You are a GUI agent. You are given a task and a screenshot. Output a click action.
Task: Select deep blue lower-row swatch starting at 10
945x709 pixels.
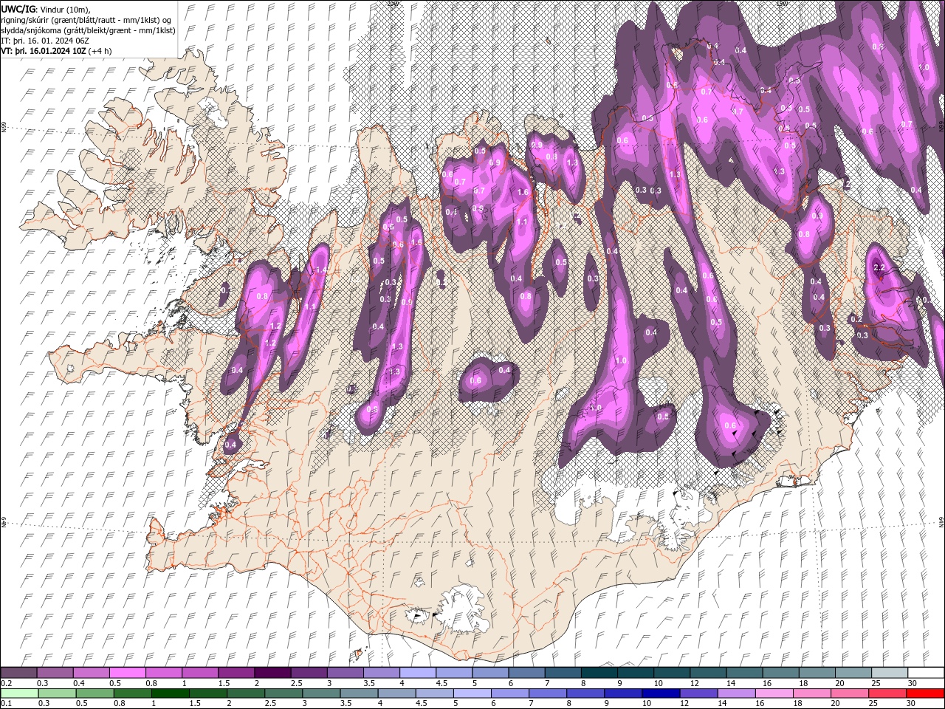[x=661, y=693]
